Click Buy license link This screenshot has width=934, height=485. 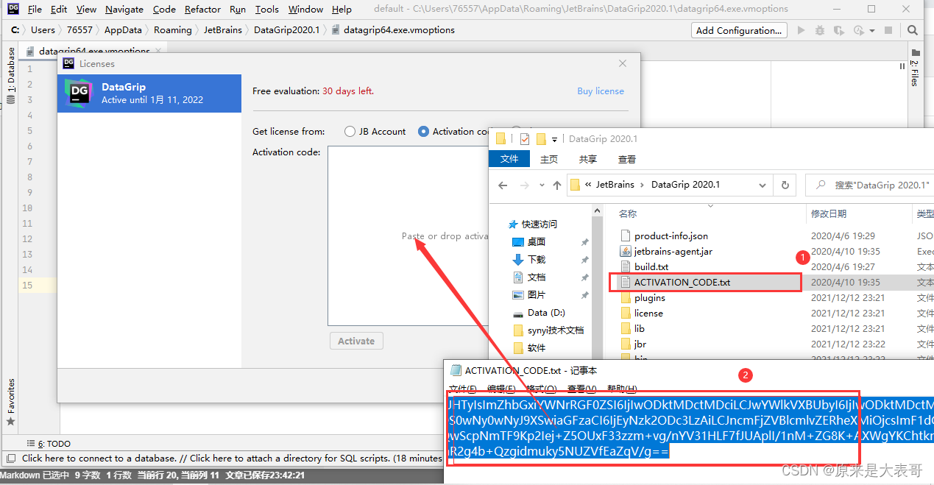[x=601, y=91]
